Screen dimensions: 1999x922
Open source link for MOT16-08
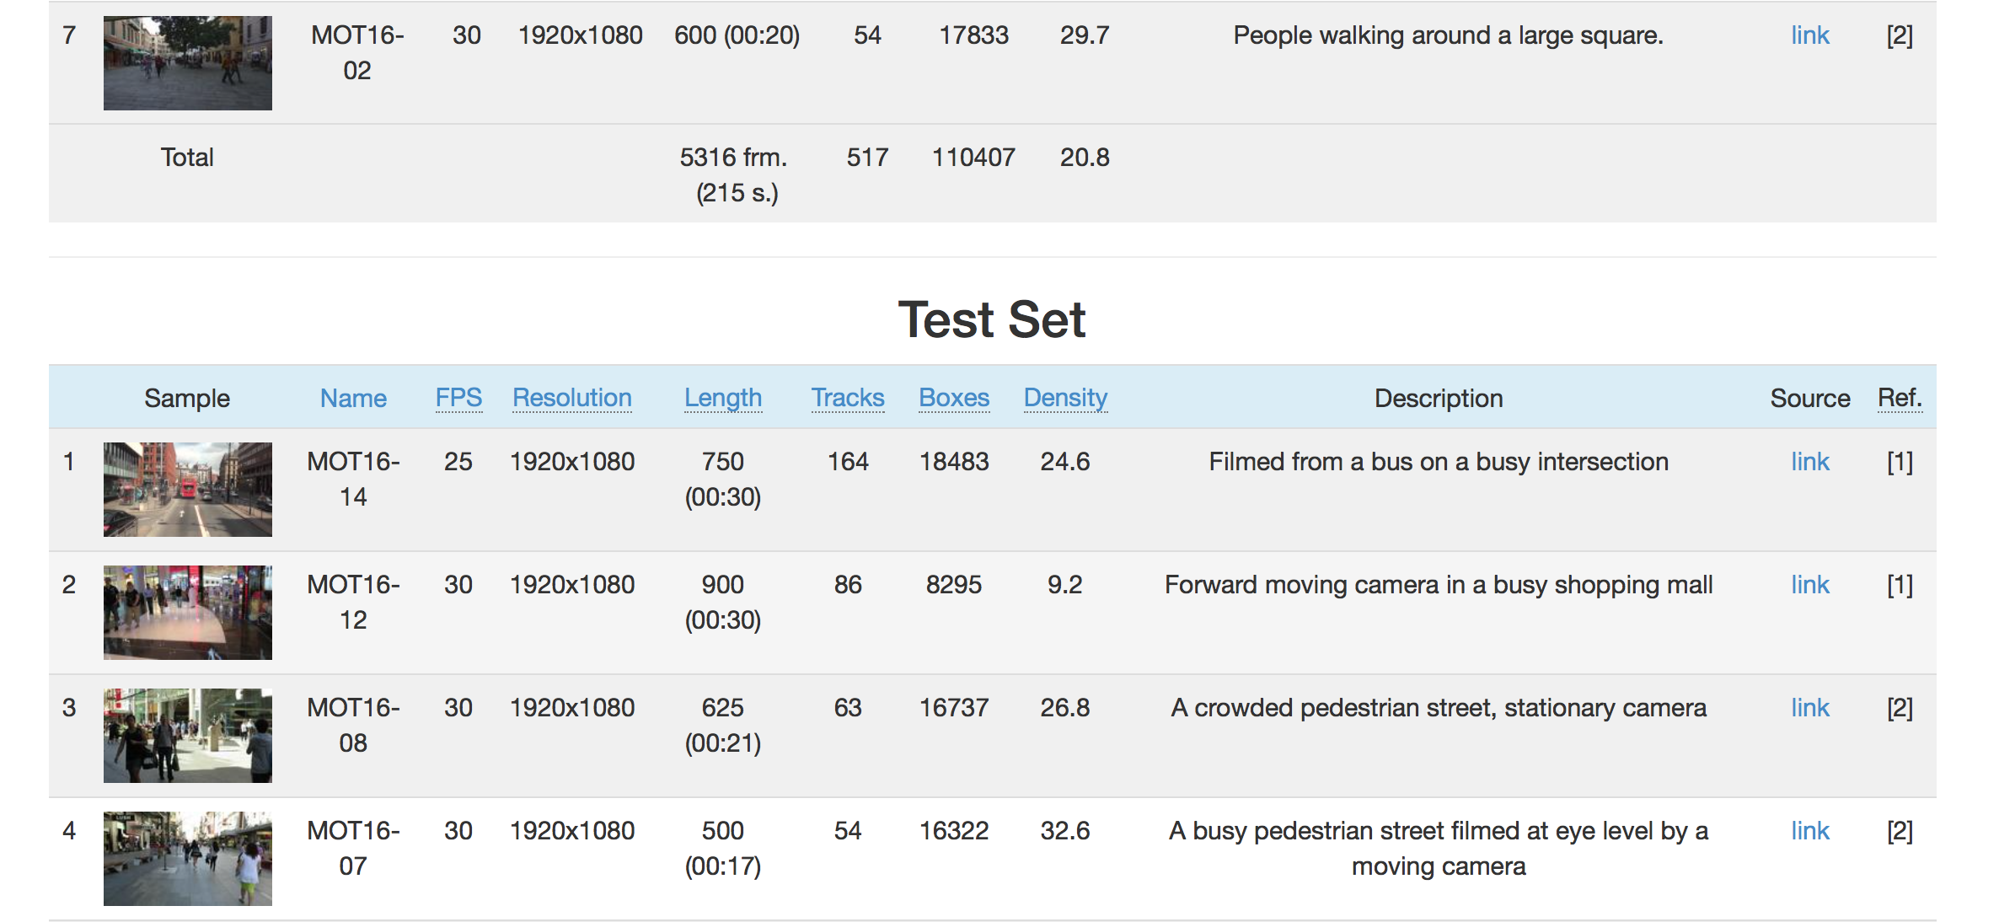(1809, 708)
